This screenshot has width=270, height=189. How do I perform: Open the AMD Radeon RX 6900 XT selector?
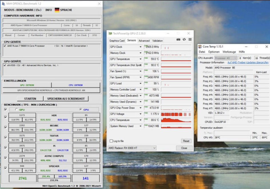click(x=132, y=148)
